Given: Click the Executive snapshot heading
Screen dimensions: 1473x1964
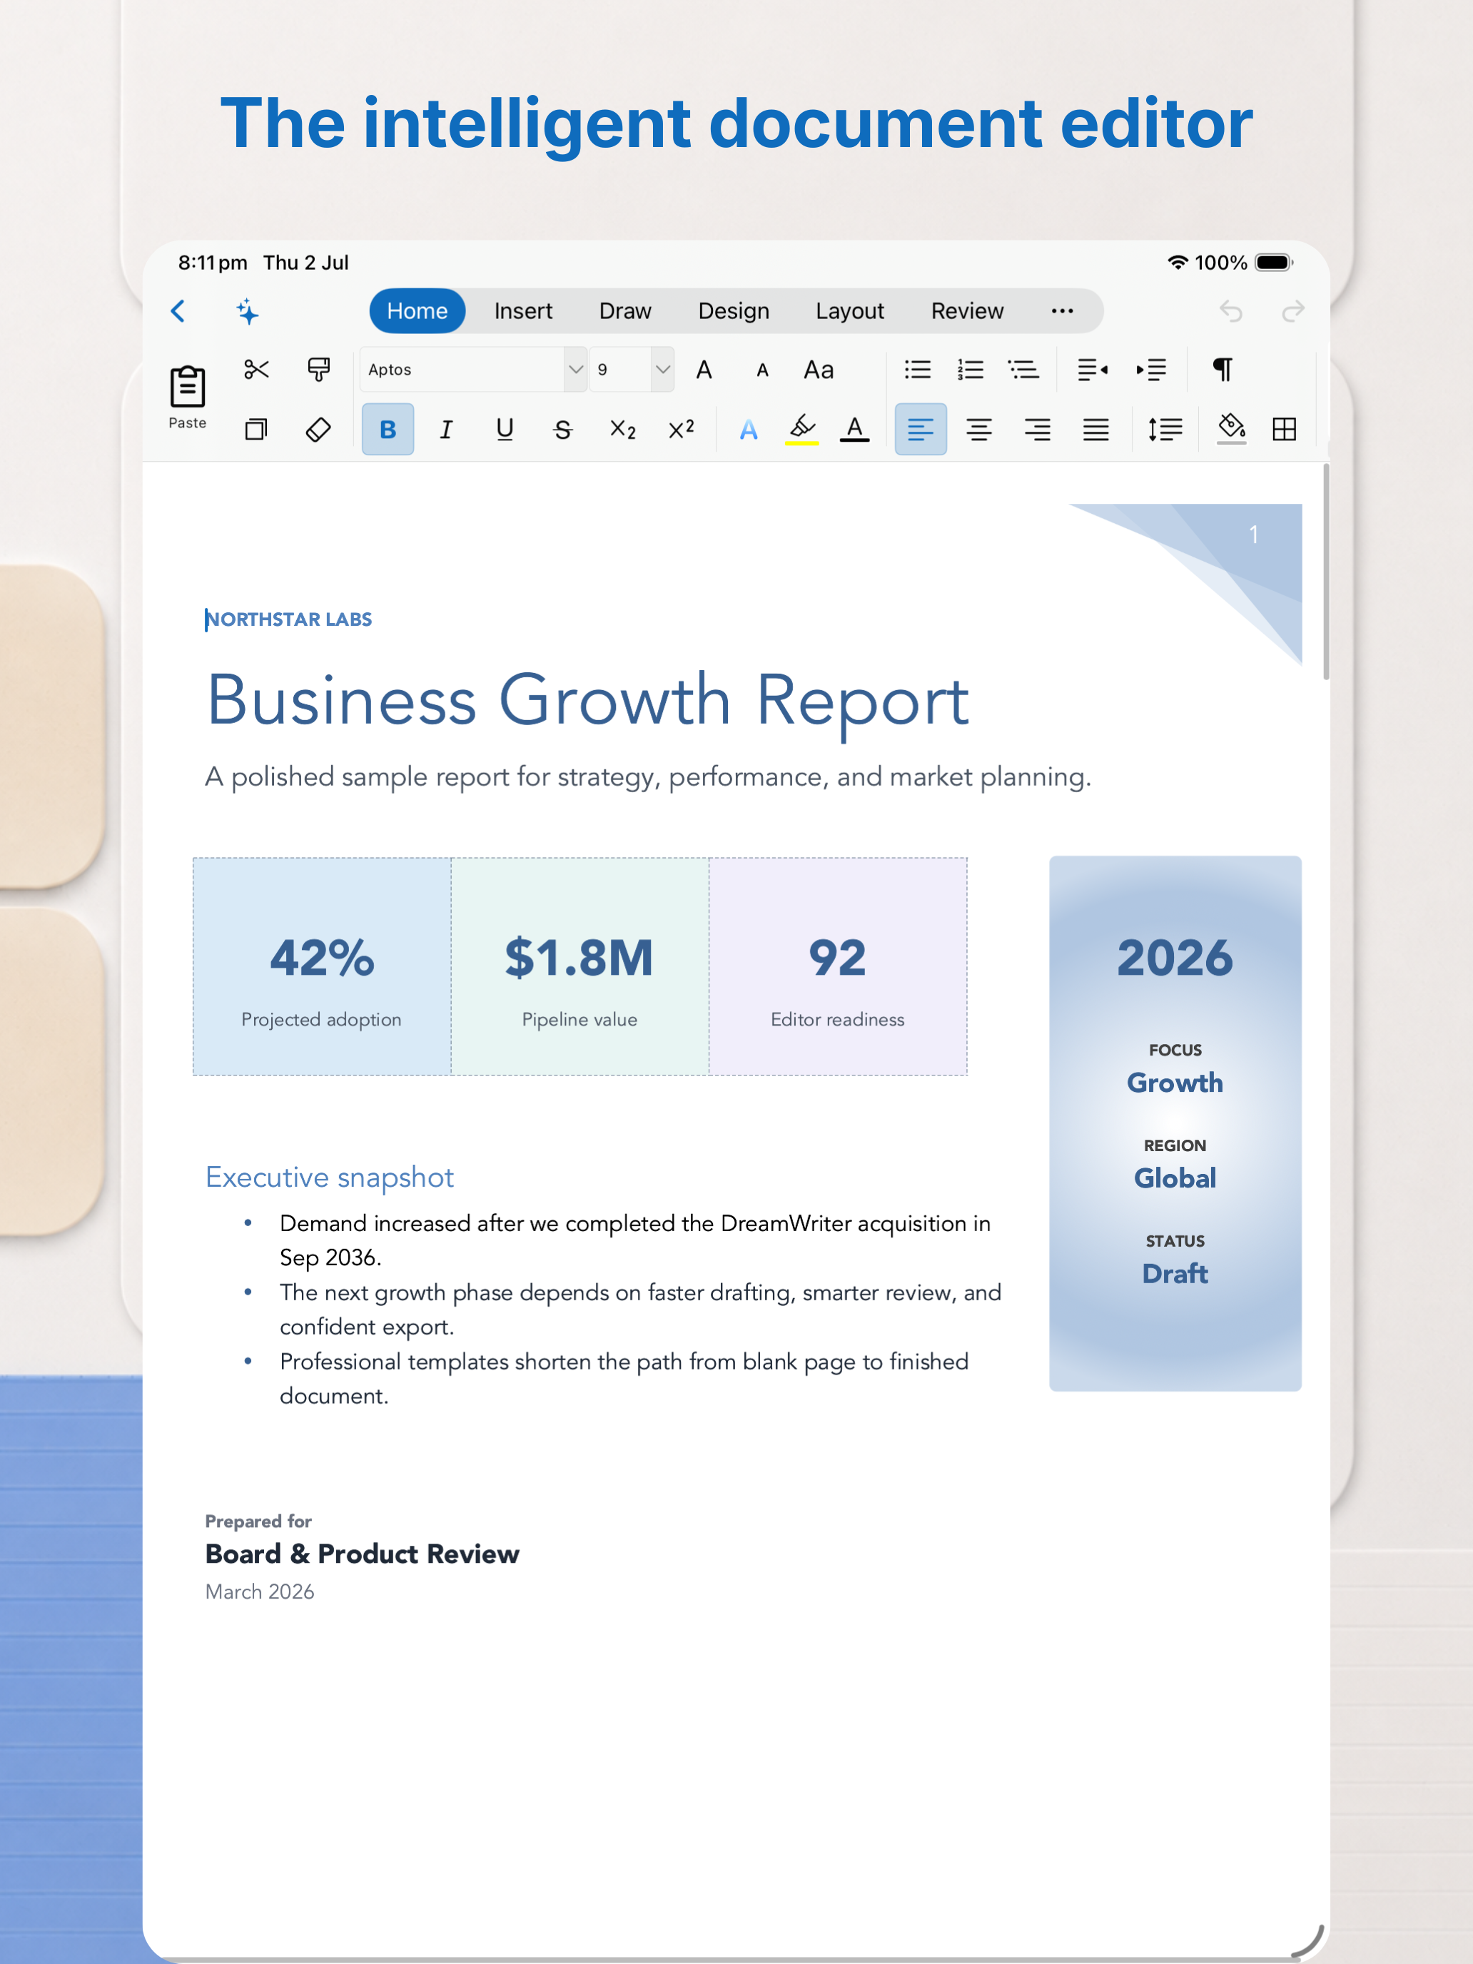Looking at the screenshot, I should [x=330, y=1178].
